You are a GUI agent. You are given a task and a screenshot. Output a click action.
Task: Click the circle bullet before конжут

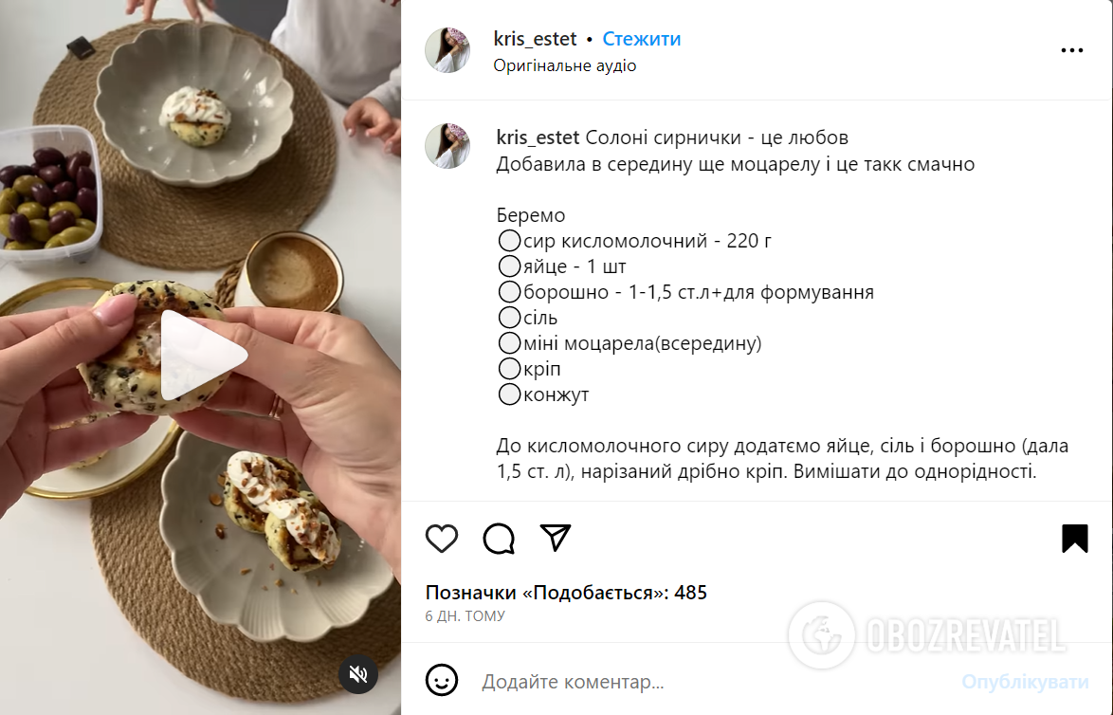pyautogui.click(x=509, y=394)
